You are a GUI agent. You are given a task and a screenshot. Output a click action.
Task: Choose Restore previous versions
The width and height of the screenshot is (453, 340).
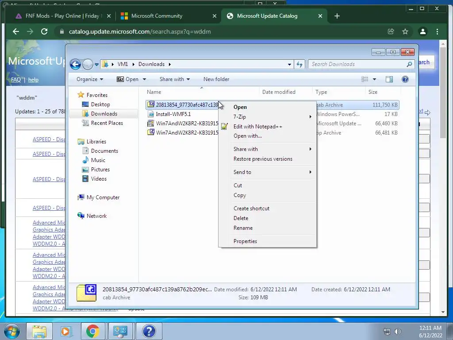point(263,159)
